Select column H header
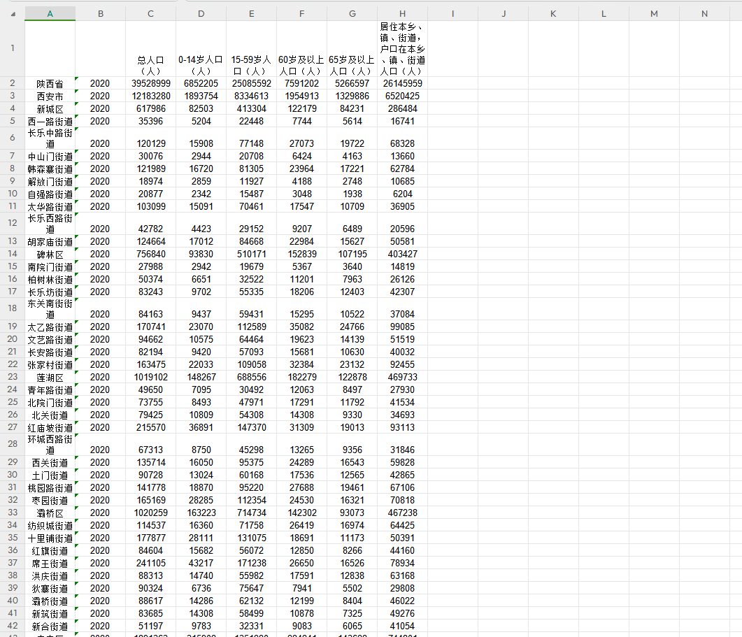This screenshot has height=637, width=742. pyautogui.click(x=402, y=14)
